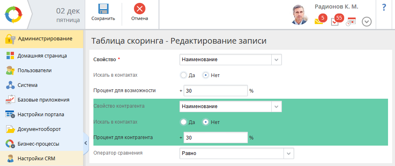Open messages envelope icon with 5 badge
The width and height of the screenshot is (395, 166).
pos(319,21)
